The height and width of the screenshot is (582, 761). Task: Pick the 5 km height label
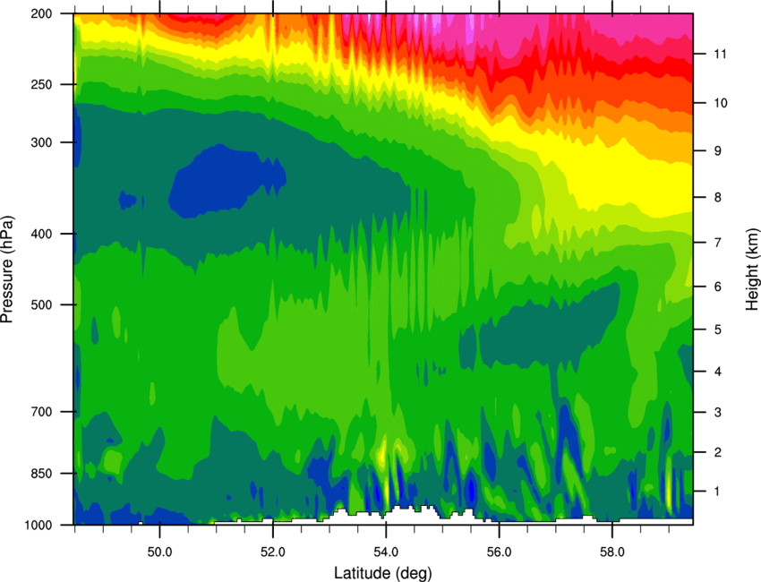(x=718, y=330)
